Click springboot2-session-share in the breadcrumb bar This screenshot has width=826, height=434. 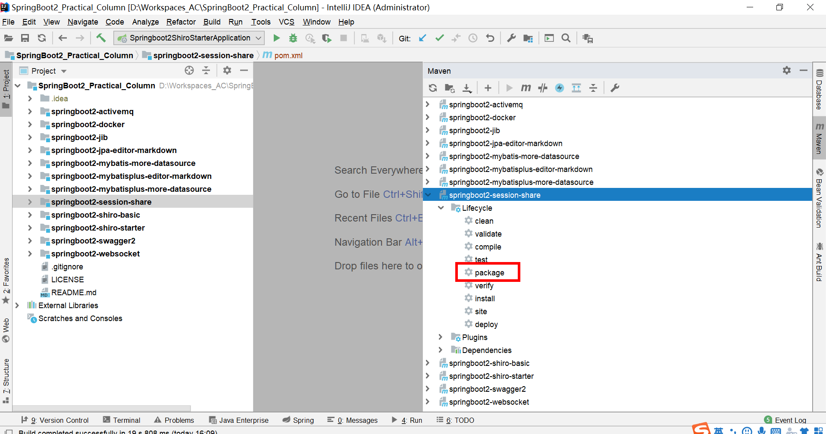click(x=198, y=55)
